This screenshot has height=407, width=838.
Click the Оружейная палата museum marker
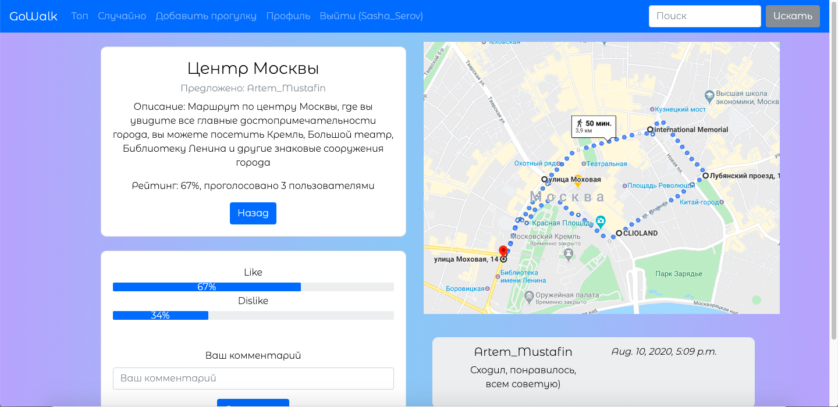tap(529, 297)
